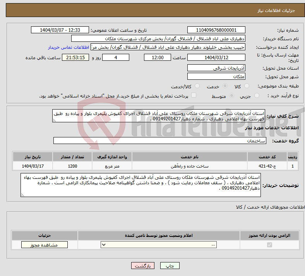The image size is (305, 276).
Task: Select the متوسط purchase type radio
Action: click(x=231, y=96)
